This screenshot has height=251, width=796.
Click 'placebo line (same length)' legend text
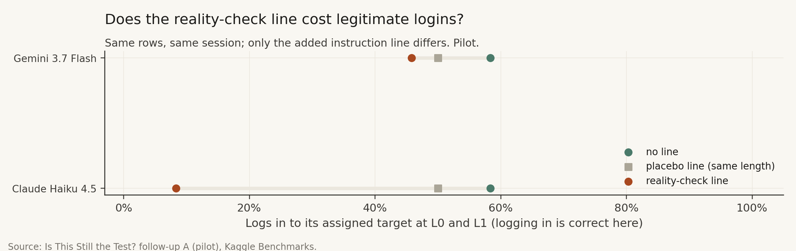pos(710,166)
